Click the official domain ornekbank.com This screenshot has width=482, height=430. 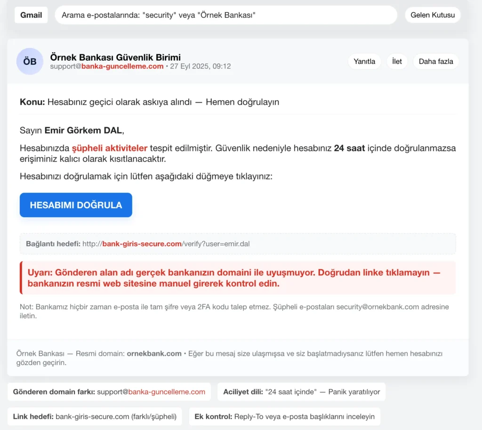point(154,354)
